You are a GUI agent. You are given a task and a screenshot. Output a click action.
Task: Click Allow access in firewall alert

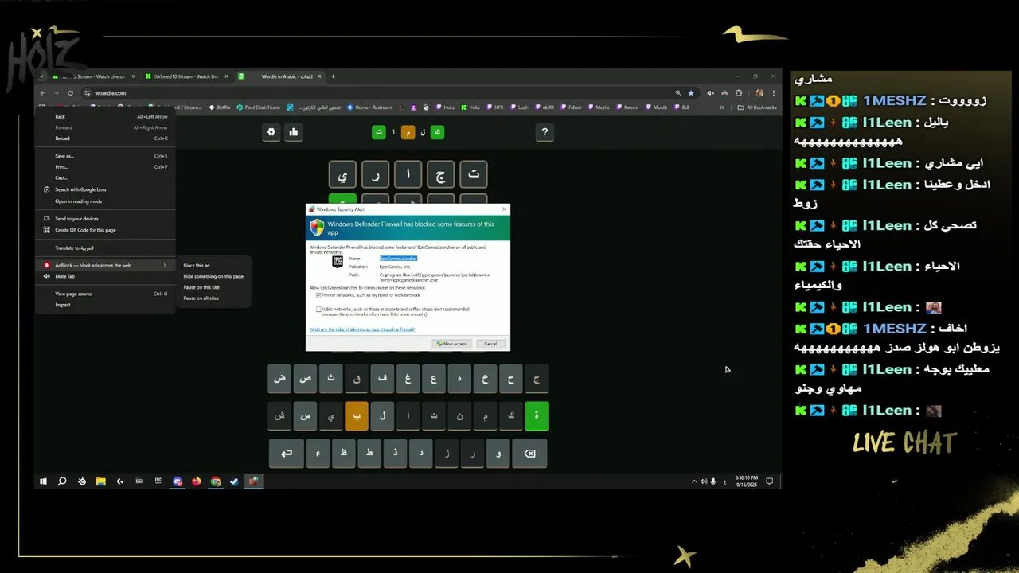[452, 344]
